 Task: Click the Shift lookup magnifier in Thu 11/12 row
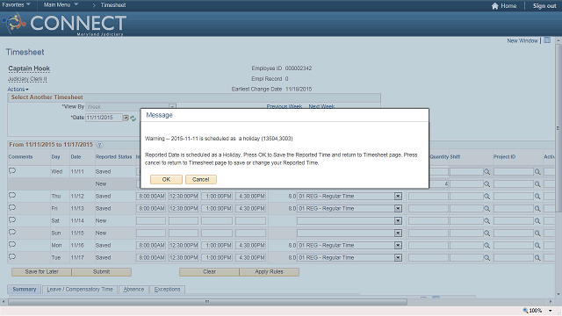coord(486,197)
